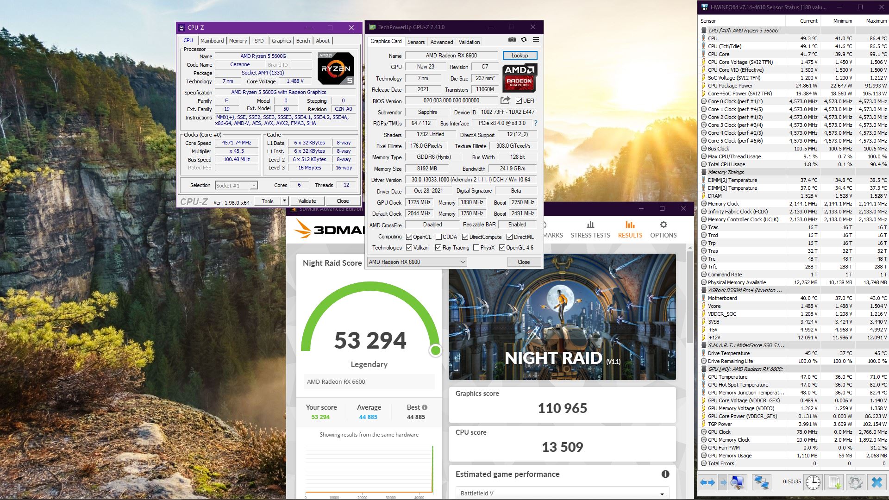Open the GPU-Z hamburger menu
The width and height of the screenshot is (889, 500).
536,40
